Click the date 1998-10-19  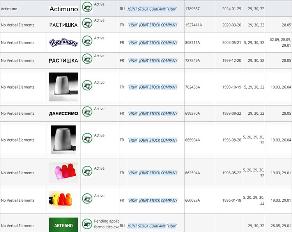(232, 87)
